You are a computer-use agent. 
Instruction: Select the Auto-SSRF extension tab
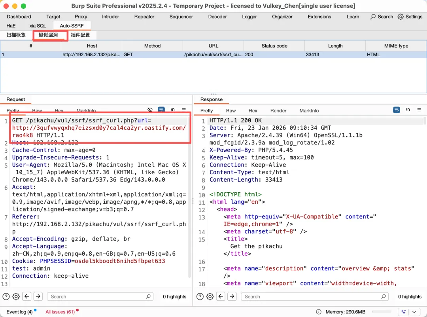72,26
